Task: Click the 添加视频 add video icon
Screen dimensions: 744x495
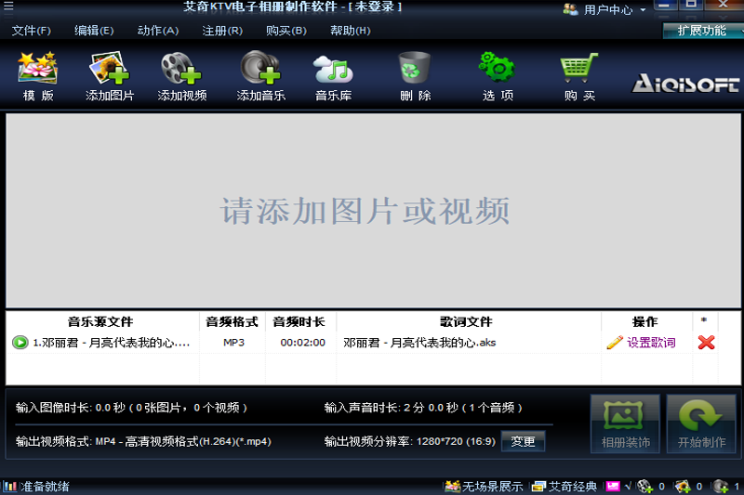Action: click(x=181, y=74)
